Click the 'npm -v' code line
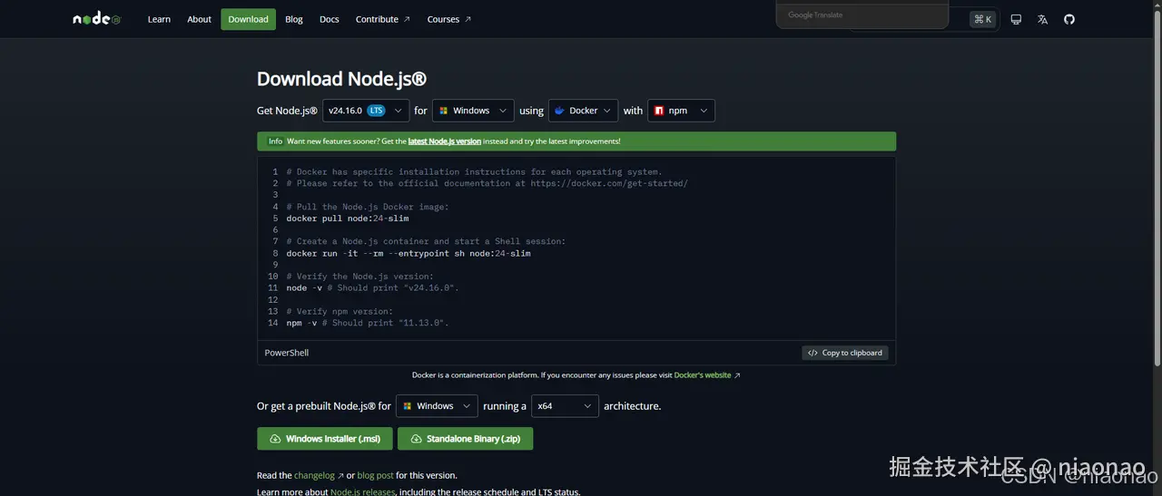This screenshot has height=496, width=1162. 368,323
